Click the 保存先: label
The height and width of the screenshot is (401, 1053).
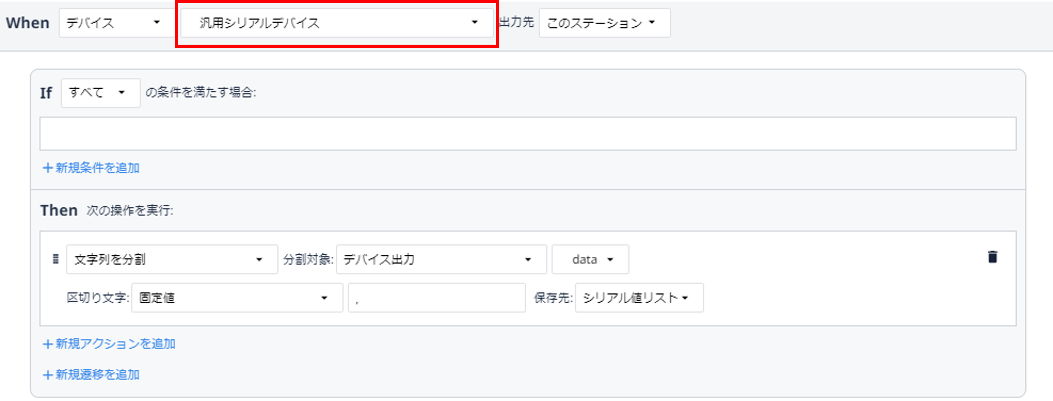tap(553, 298)
